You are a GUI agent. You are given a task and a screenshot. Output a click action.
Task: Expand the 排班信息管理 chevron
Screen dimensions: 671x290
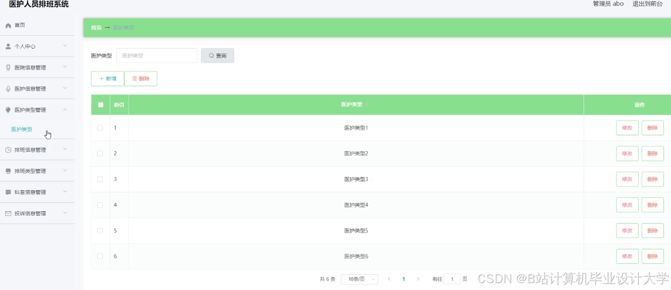tap(65, 149)
